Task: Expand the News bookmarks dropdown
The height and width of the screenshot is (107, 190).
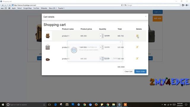Action: tap(53, 8)
